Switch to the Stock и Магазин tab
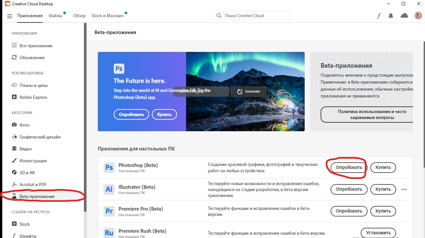 [x=107, y=16]
